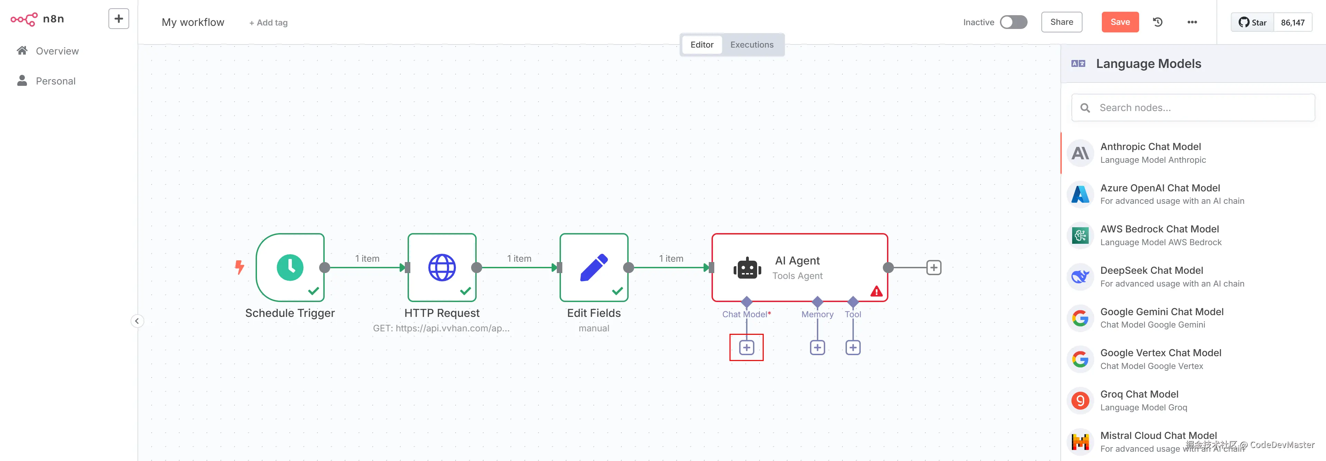Click the AI Agent robot icon

pos(747,268)
